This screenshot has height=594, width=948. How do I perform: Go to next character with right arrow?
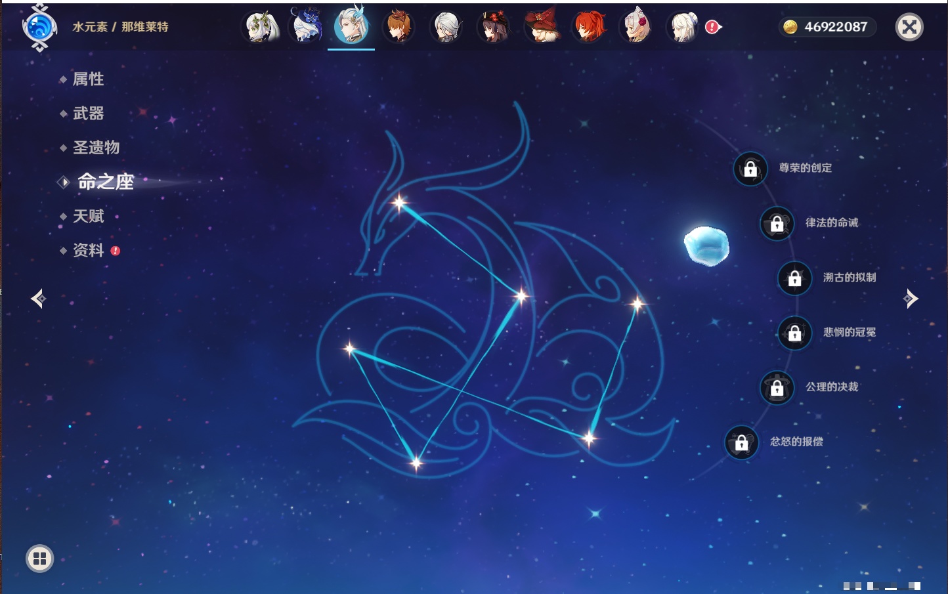(x=911, y=299)
